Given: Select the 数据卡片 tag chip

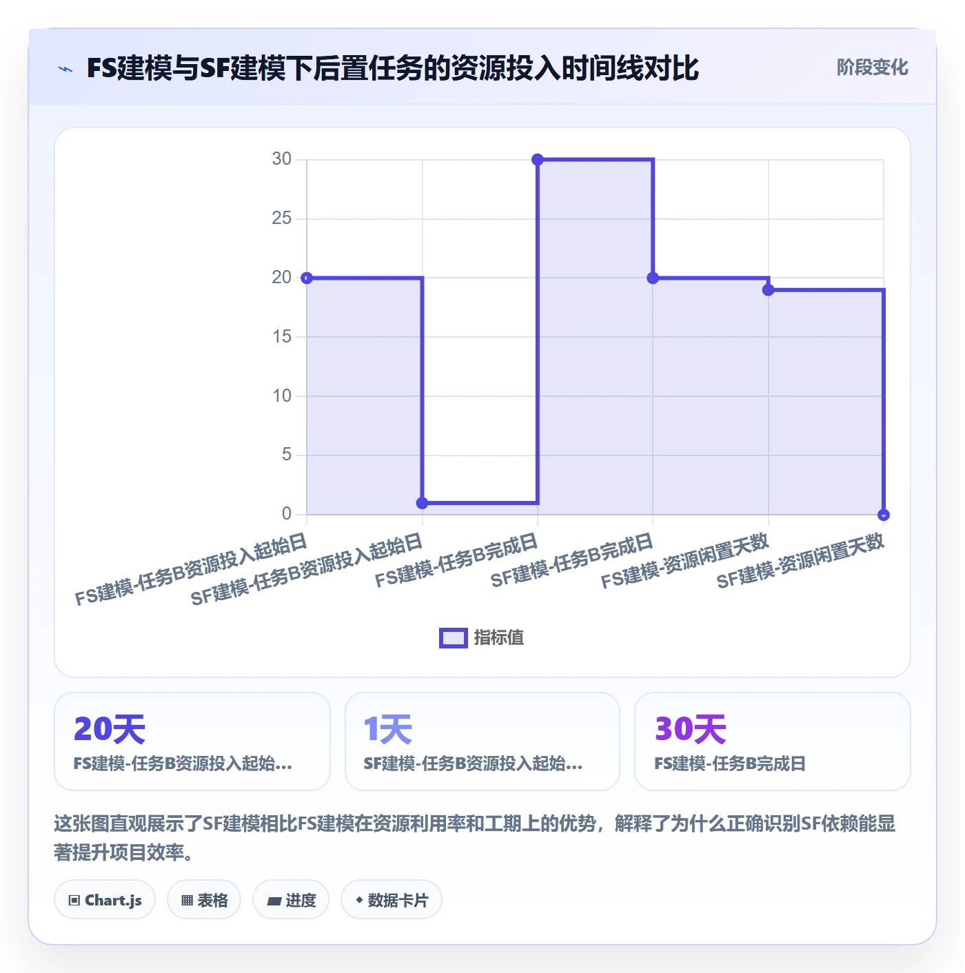Looking at the screenshot, I should (x=392, y=900).
